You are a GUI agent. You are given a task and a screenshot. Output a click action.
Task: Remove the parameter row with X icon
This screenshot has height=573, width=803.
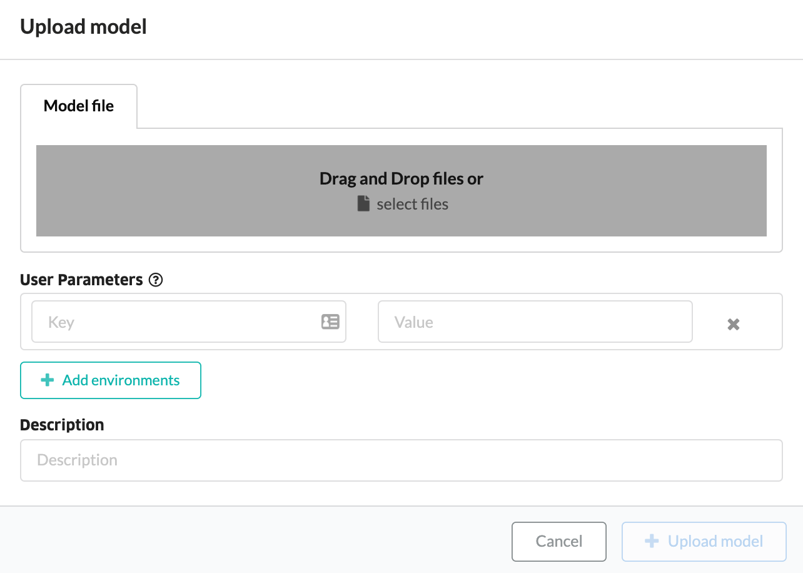(734, 324)
